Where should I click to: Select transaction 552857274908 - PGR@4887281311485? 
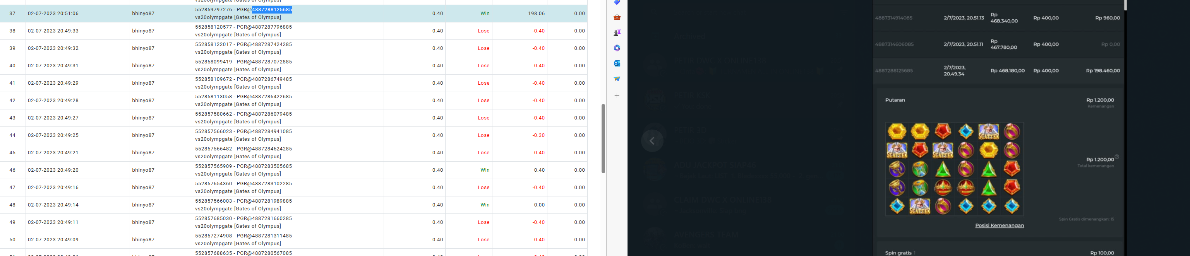pyautogui.click(x=243, y=236)
